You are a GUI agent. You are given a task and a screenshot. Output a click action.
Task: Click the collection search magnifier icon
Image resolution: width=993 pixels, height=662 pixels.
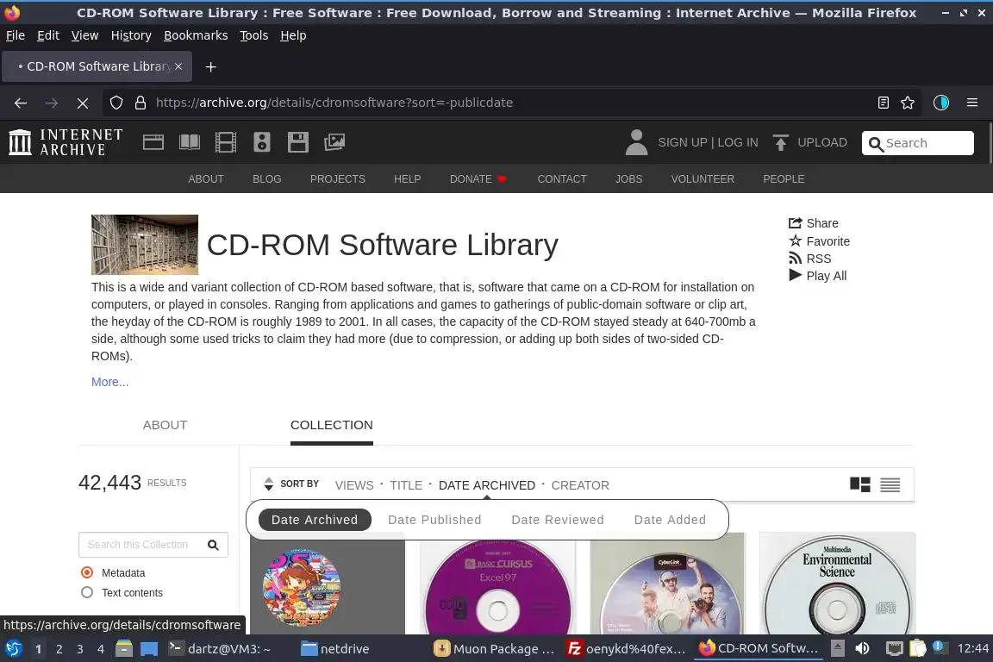pos(214,545)
